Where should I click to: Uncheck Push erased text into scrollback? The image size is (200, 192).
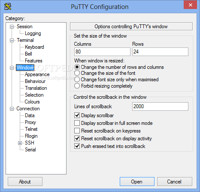click(x=77, y=146)
